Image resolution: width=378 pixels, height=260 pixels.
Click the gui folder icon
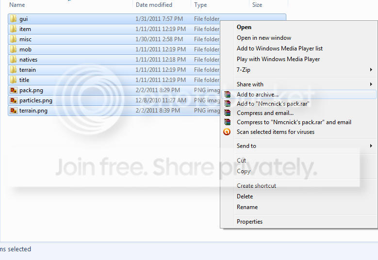point(14,19)
